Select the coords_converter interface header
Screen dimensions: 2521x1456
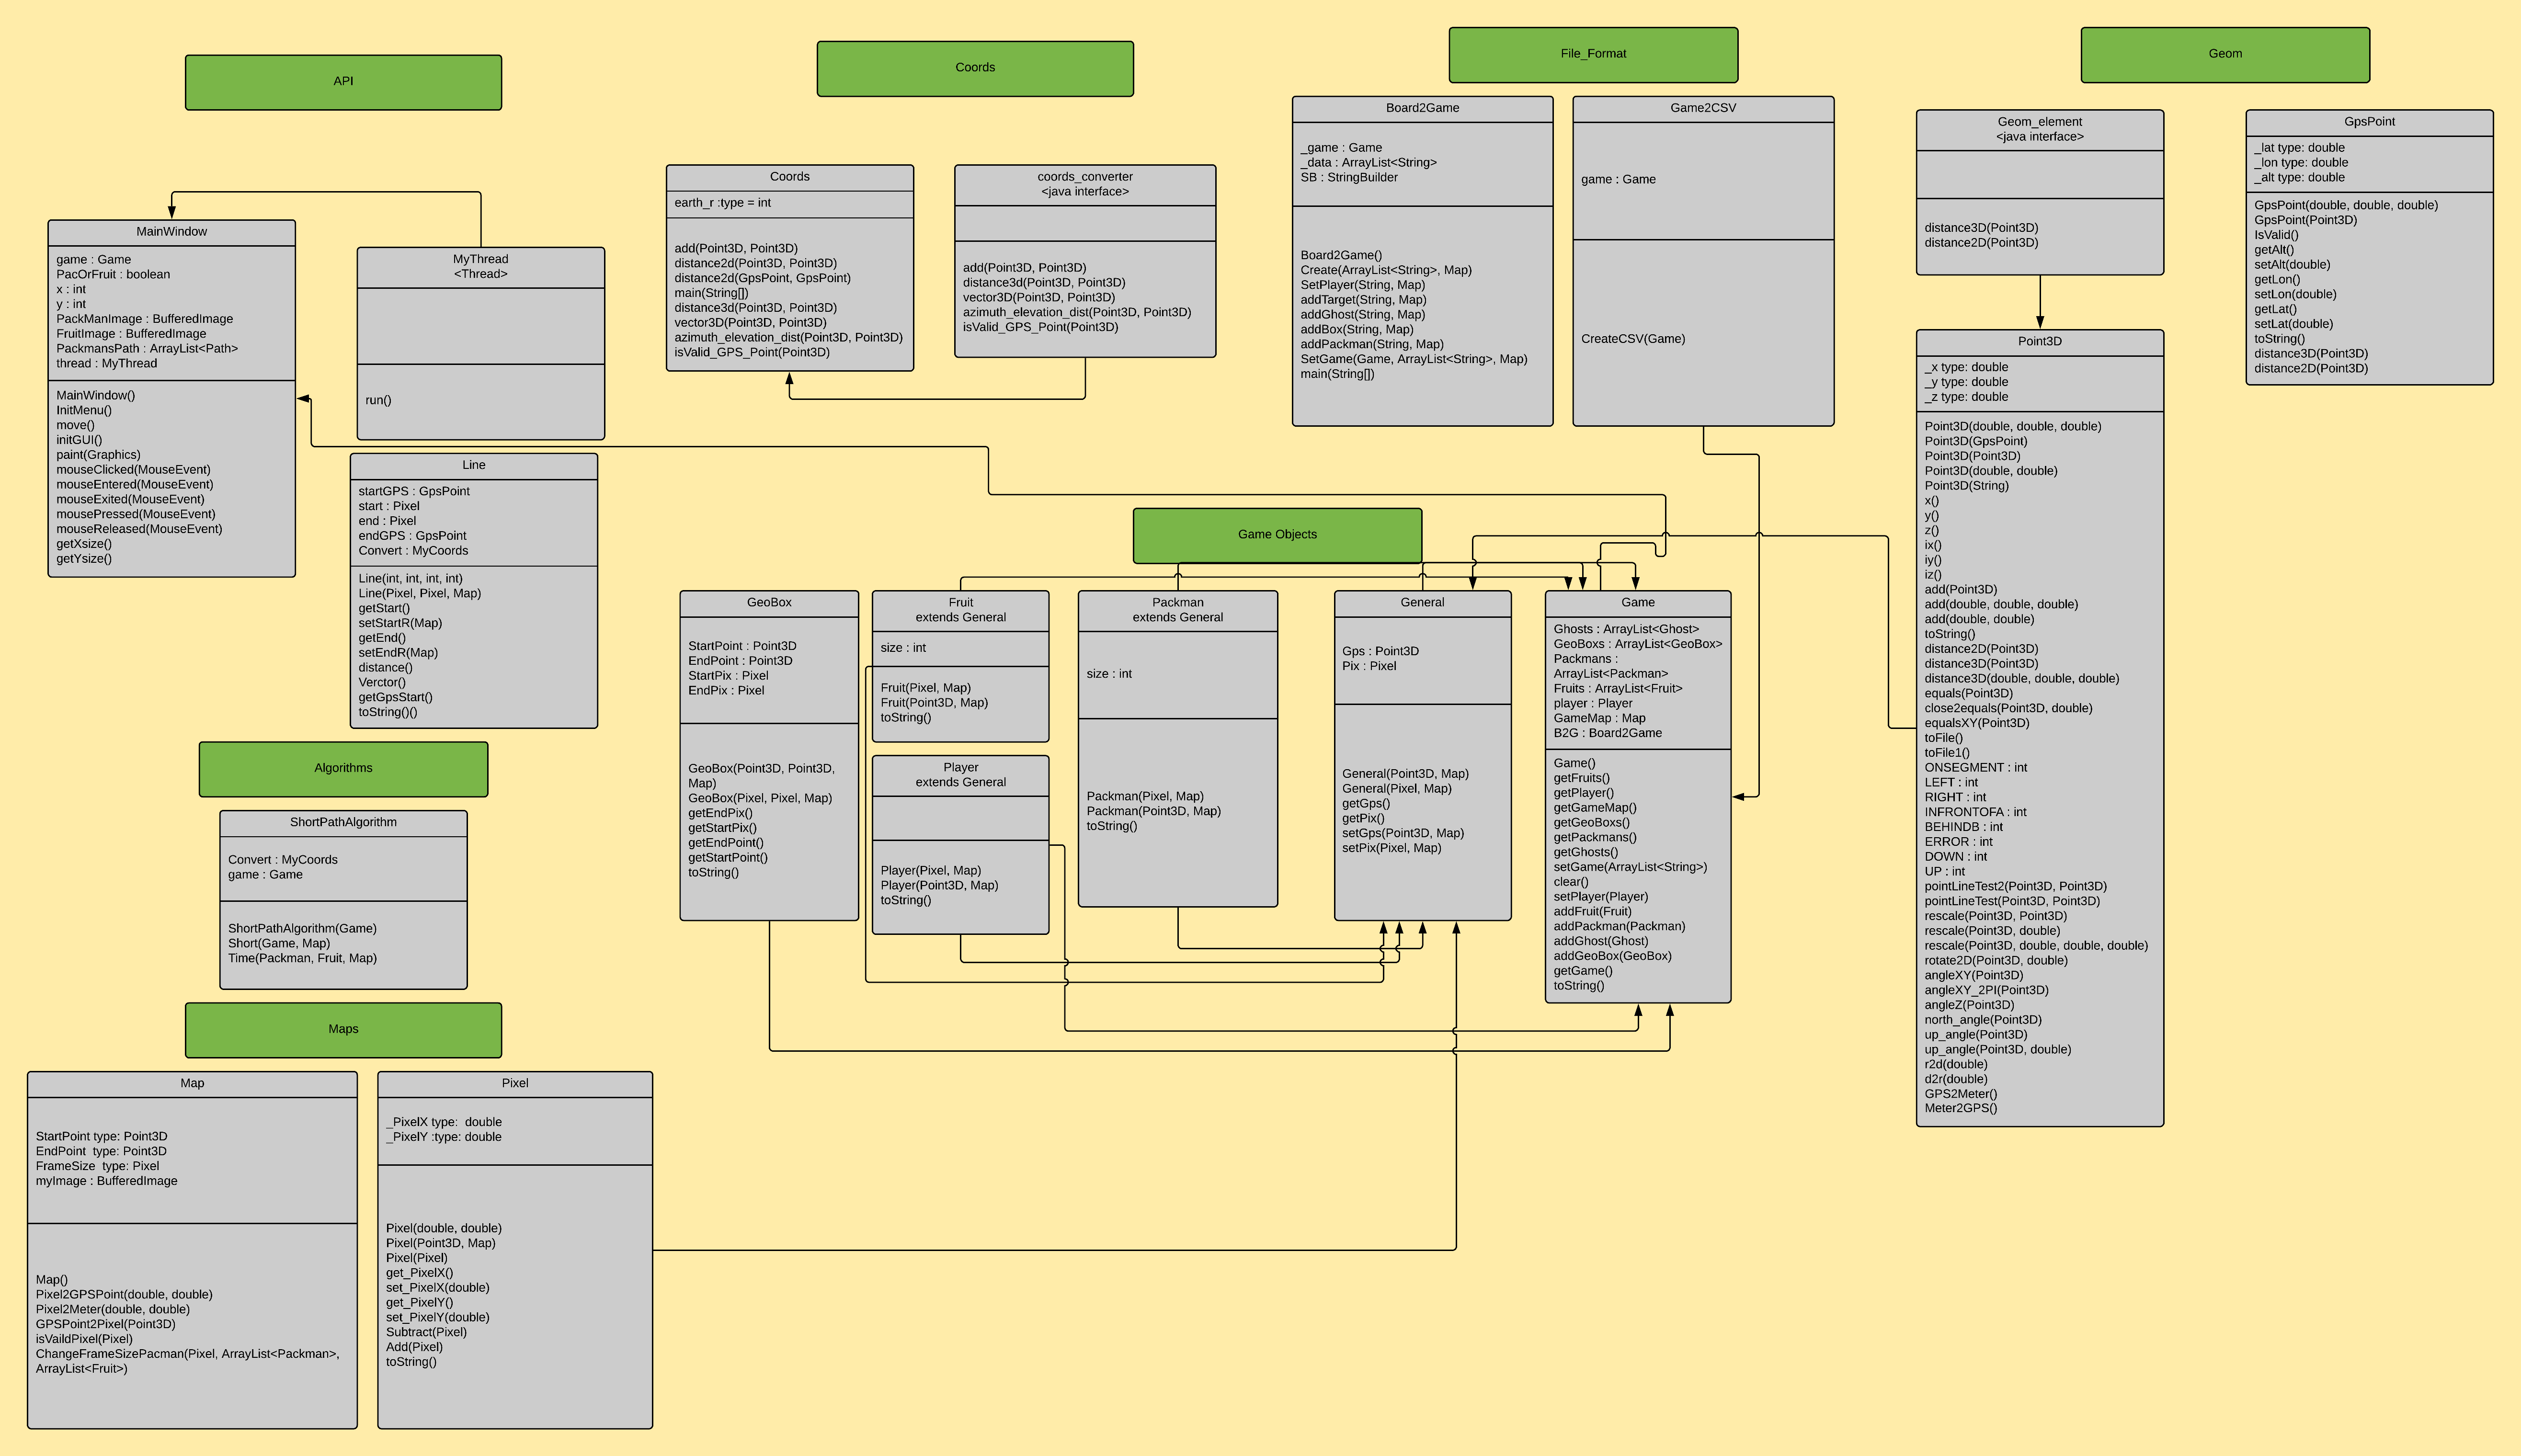1085,184
